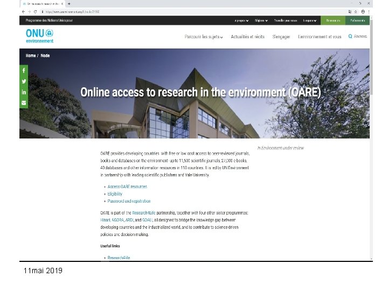View site info via the padlock icon
The height and width of the screenshot is (291, 388).
[43, 12]
